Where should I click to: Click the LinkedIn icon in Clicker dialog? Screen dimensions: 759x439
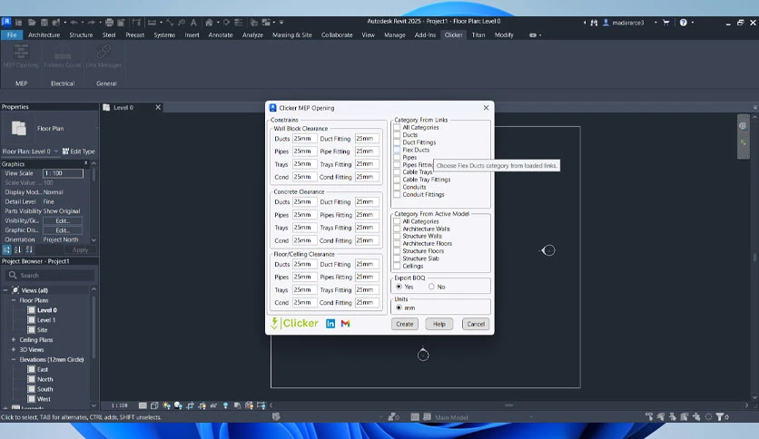pyautogui.click(x=330, y=324)
